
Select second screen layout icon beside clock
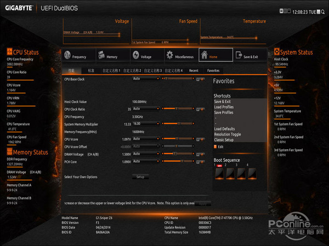pos(285,11)
